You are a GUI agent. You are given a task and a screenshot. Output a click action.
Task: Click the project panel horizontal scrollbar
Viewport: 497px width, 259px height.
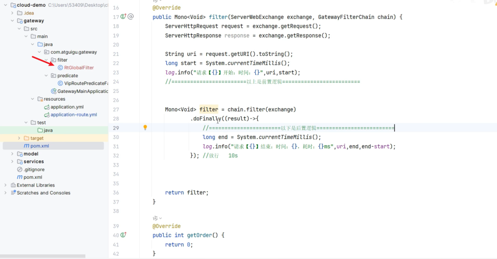[x=43, y=256]
